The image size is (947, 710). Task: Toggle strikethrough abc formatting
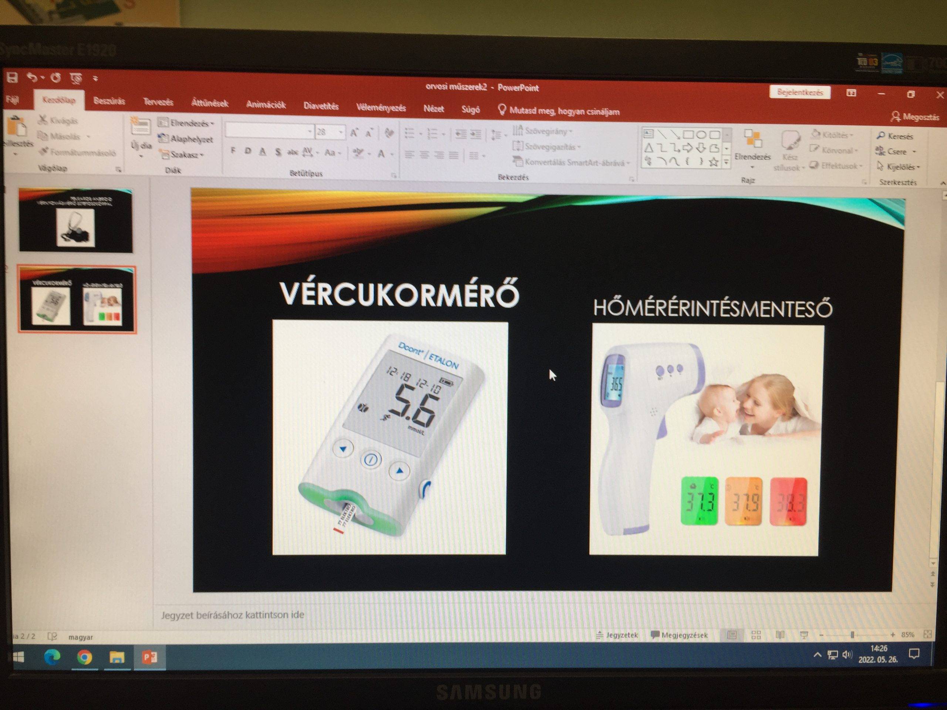293,152
